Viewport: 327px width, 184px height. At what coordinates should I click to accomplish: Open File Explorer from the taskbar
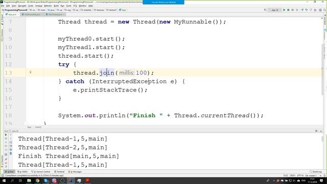[x=29, y=180]
